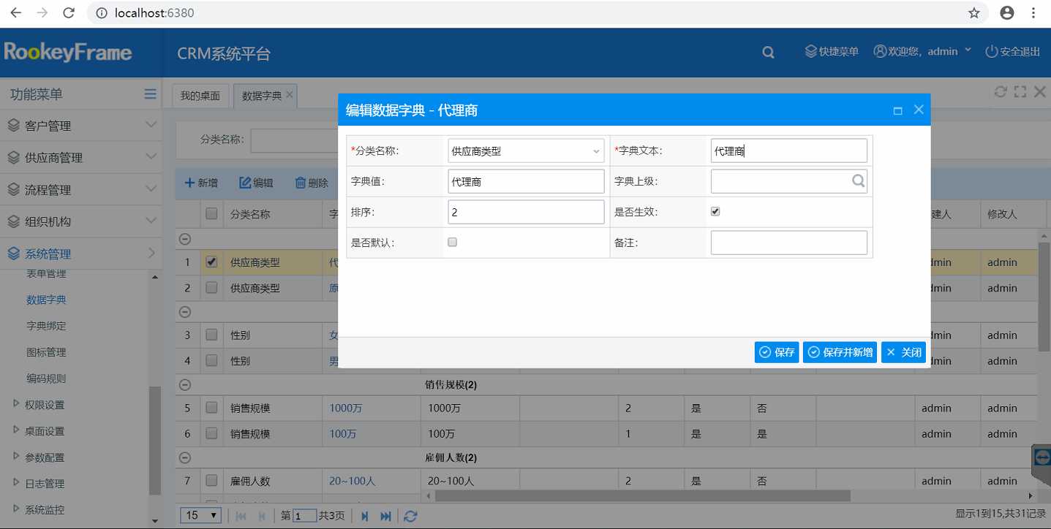Toggle fullscreen with the expand icon

click(x=1020, y=92)
